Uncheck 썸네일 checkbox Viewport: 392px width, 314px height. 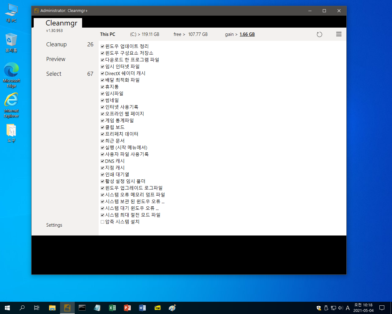[103, 101]
